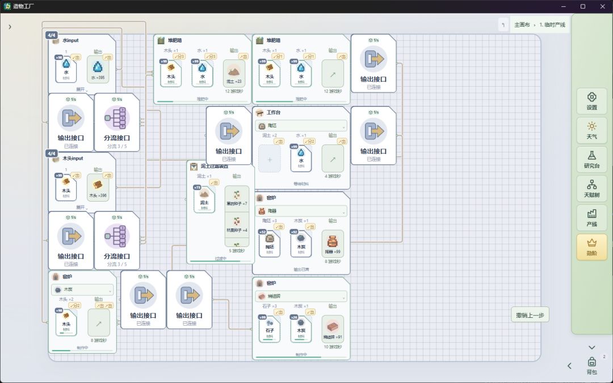Open the 产线 production line icon

[x=591, y=218]
